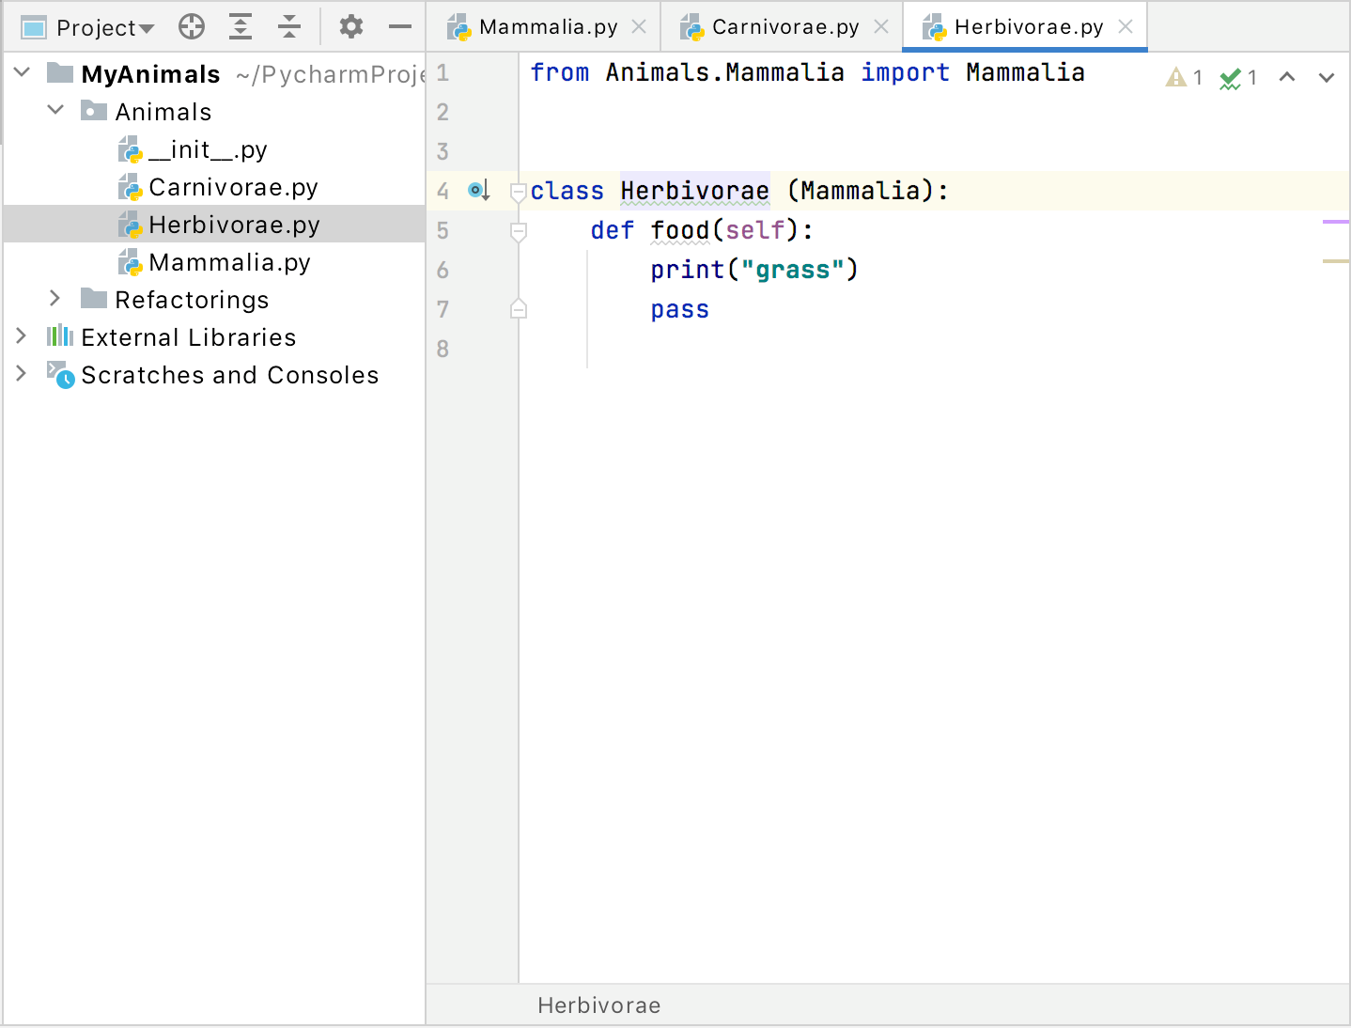
Task: Open Project panel settings gear
Action: tap(350, 27)
